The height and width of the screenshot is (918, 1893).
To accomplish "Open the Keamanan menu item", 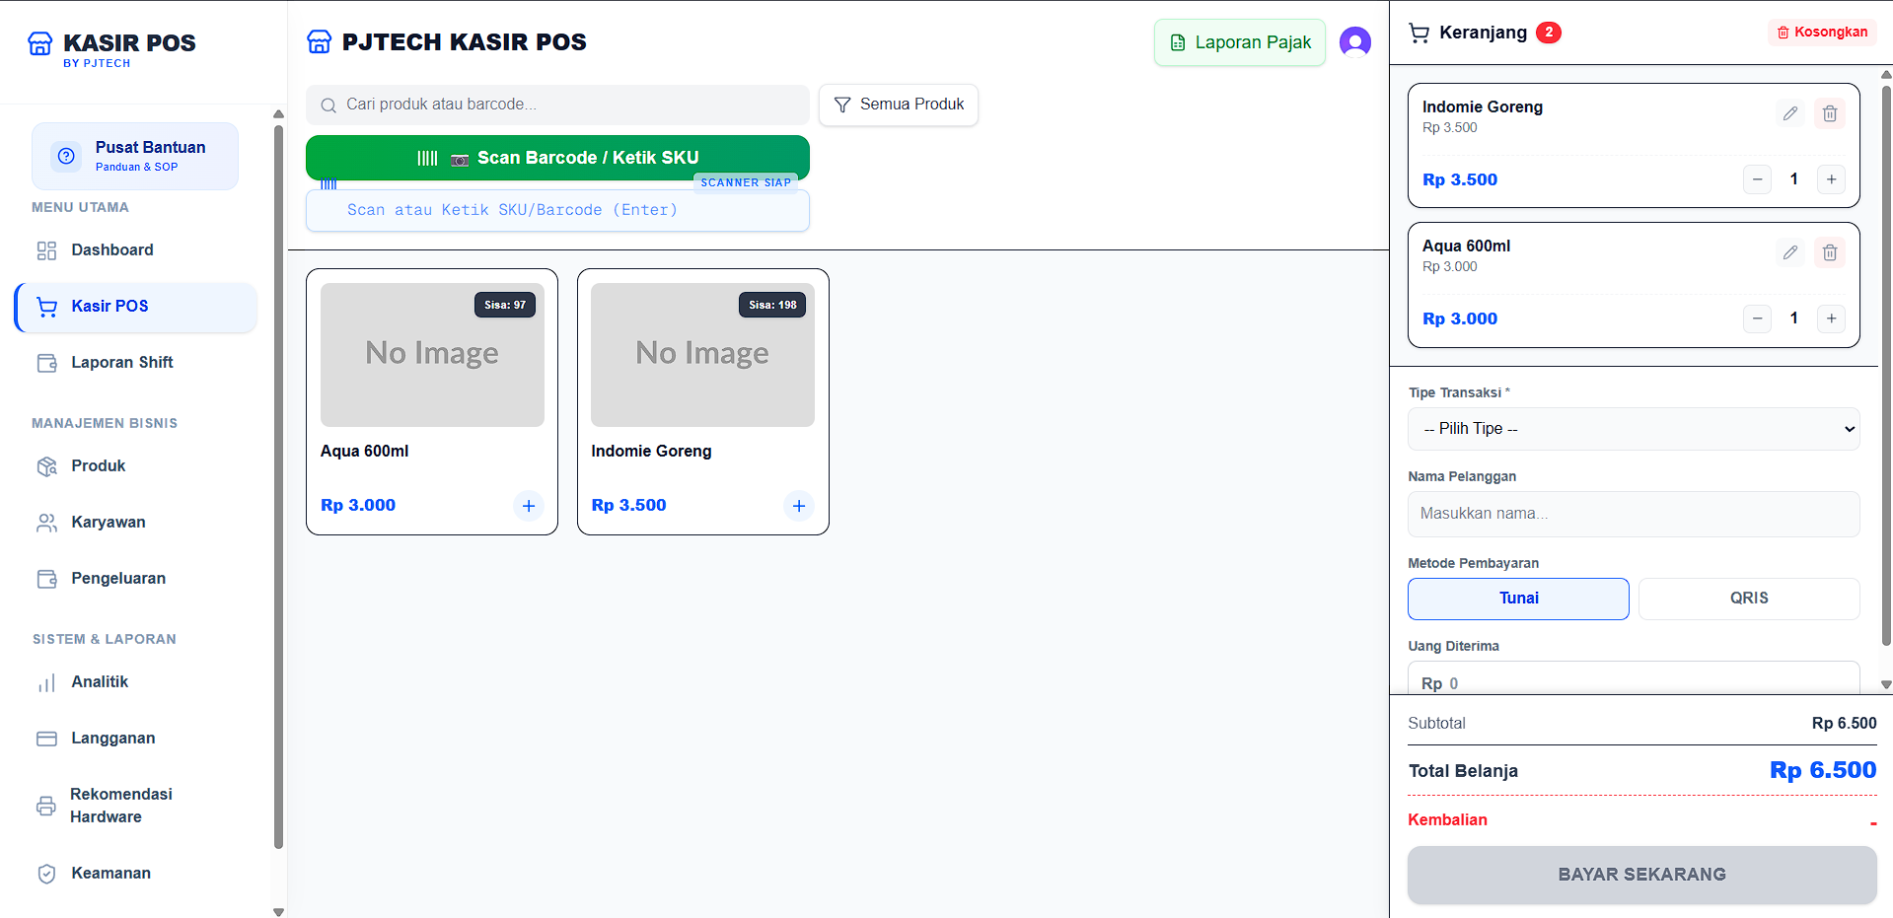I will point(136,874).
